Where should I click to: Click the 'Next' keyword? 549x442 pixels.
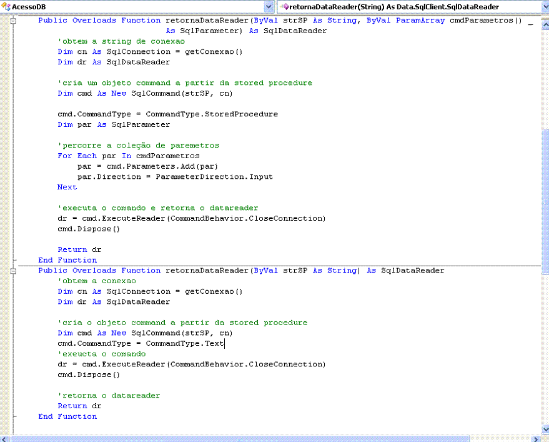(x=67, y=187)
